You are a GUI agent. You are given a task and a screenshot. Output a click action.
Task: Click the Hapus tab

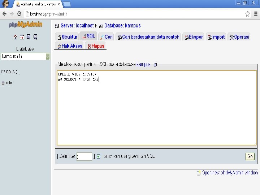point(96,46)
